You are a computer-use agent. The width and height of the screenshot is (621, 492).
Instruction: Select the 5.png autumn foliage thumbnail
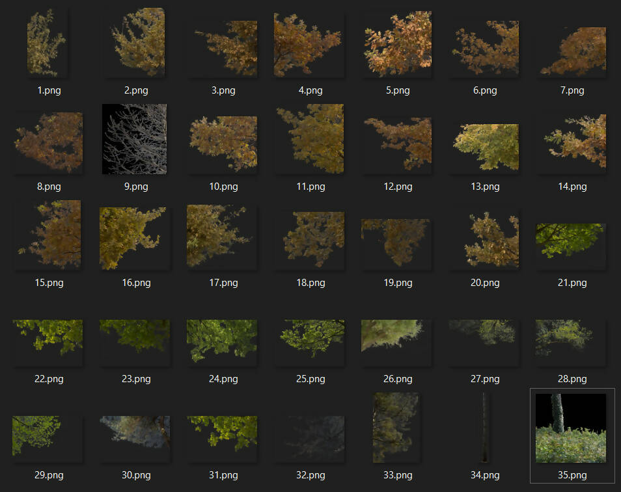[x=397, y=44]
